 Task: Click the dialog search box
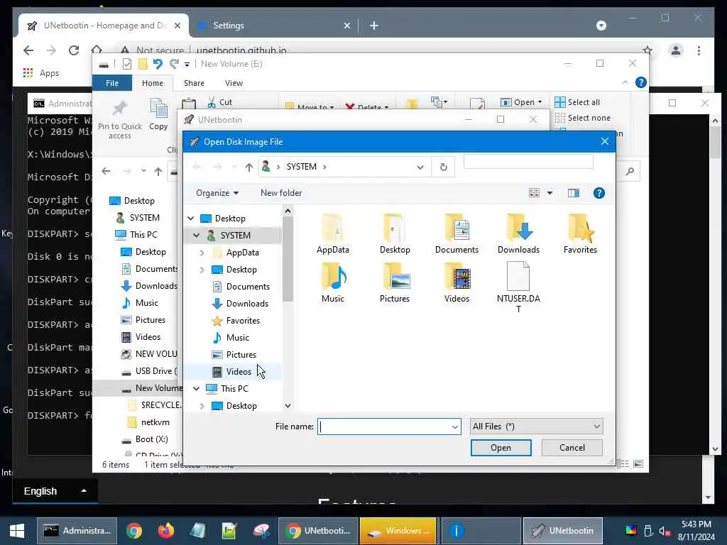528,161
